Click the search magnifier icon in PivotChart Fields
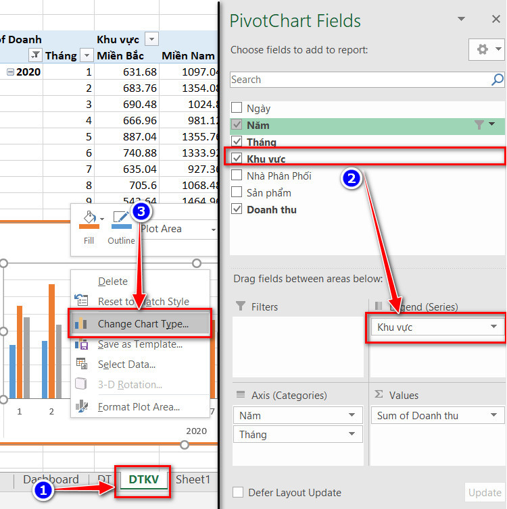507x509 pixels. [498, 79]
